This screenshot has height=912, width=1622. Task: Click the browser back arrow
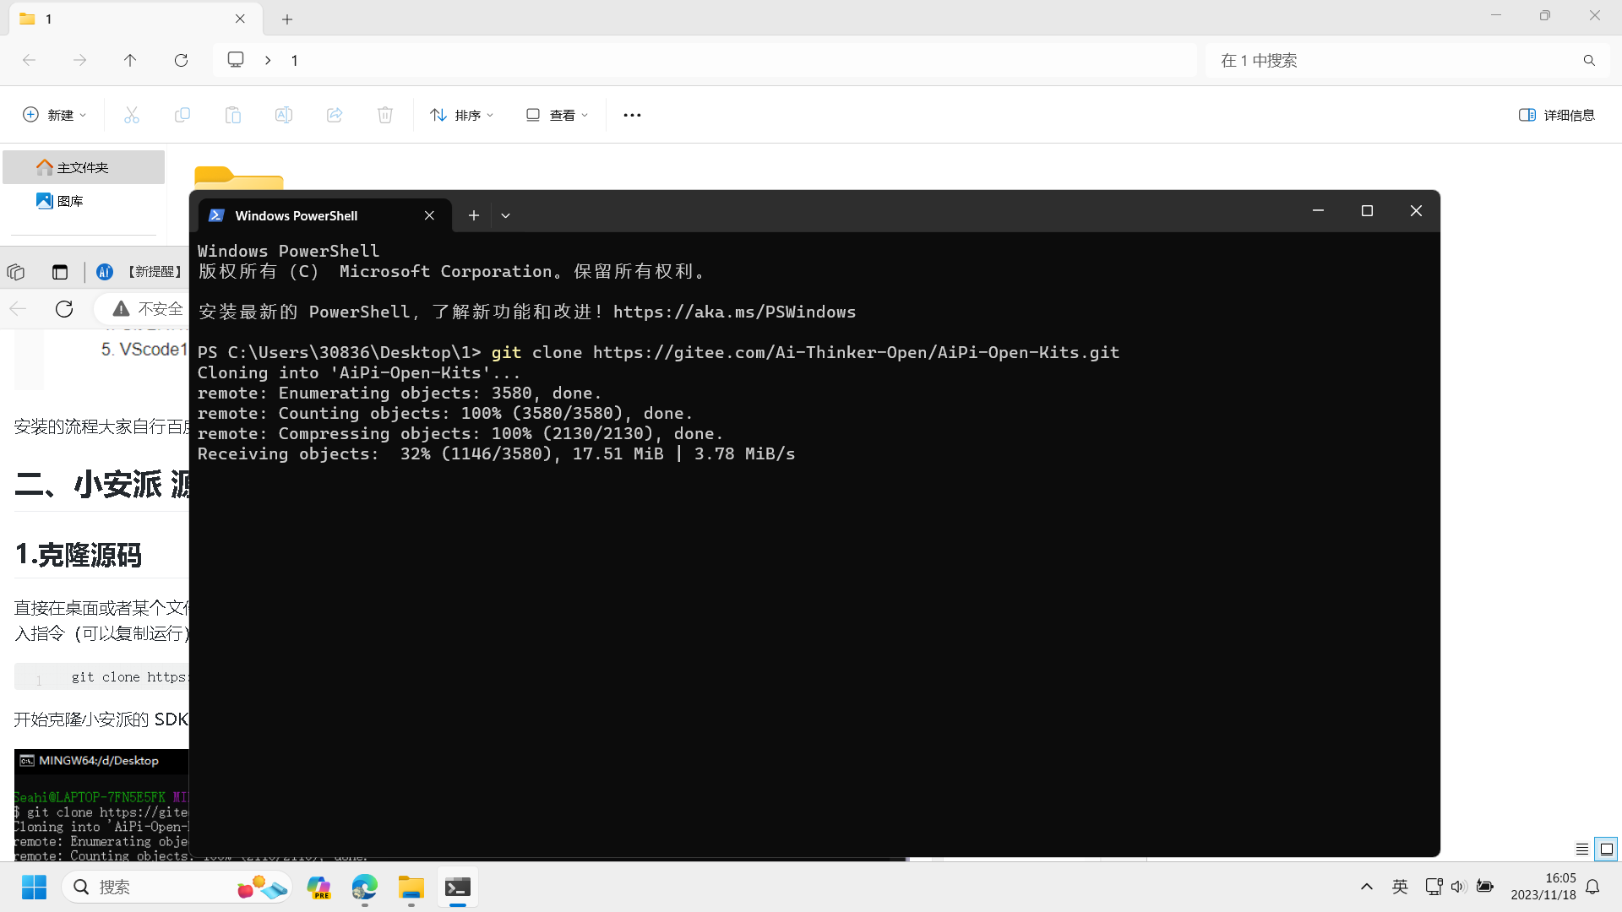(x=18, y=309)
